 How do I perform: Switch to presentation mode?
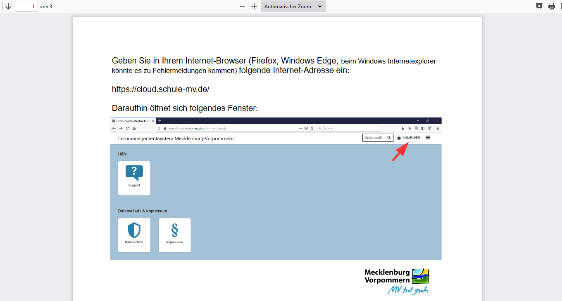[539, 6]
